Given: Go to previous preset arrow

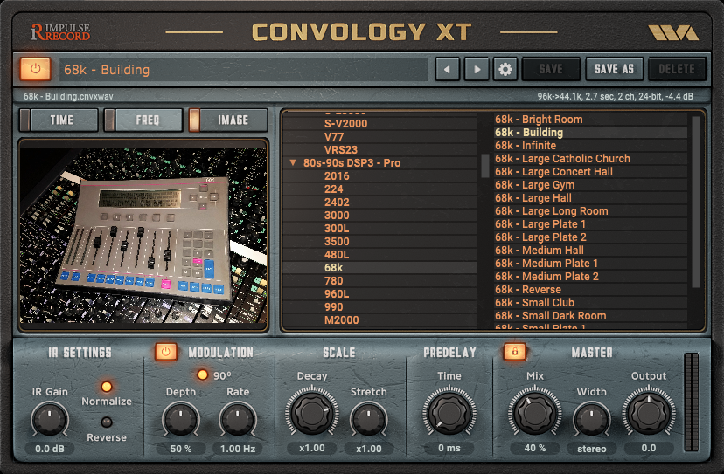Looking at the screenshot, I should click(447, 69).
